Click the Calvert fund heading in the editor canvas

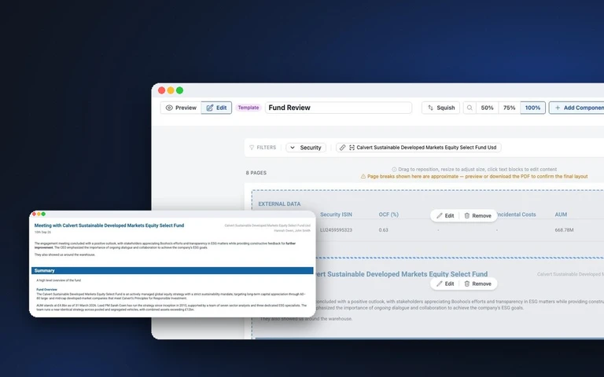[x=401, y=274]
